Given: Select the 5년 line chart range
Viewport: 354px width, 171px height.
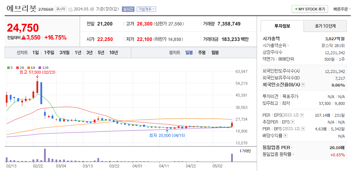Looking at the screenshot, I should [101, 53].
